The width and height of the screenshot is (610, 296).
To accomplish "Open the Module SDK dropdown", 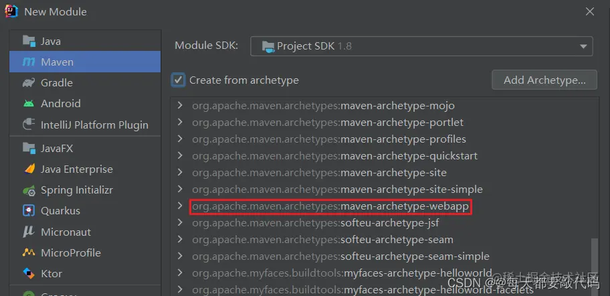I will coord(421,46).
